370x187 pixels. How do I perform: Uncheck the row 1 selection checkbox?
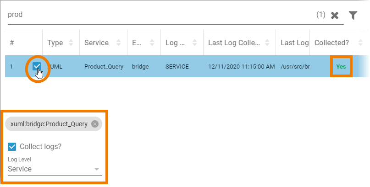point(37,67)
